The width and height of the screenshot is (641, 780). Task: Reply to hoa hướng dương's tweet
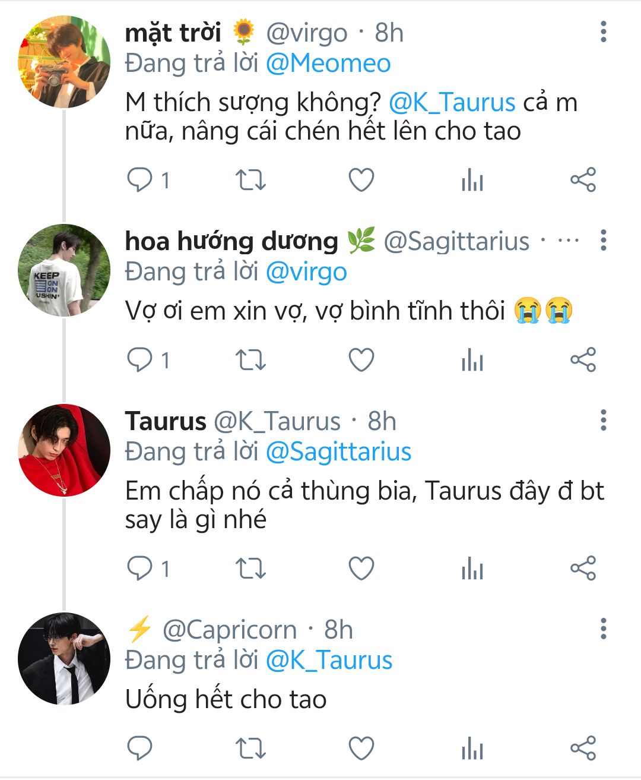(x=140, y=360)
